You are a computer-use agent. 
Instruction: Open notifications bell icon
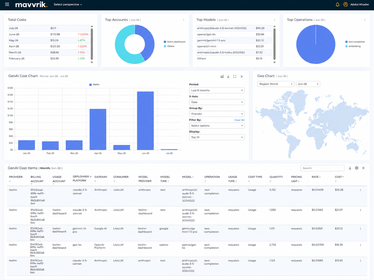(337, 4)
